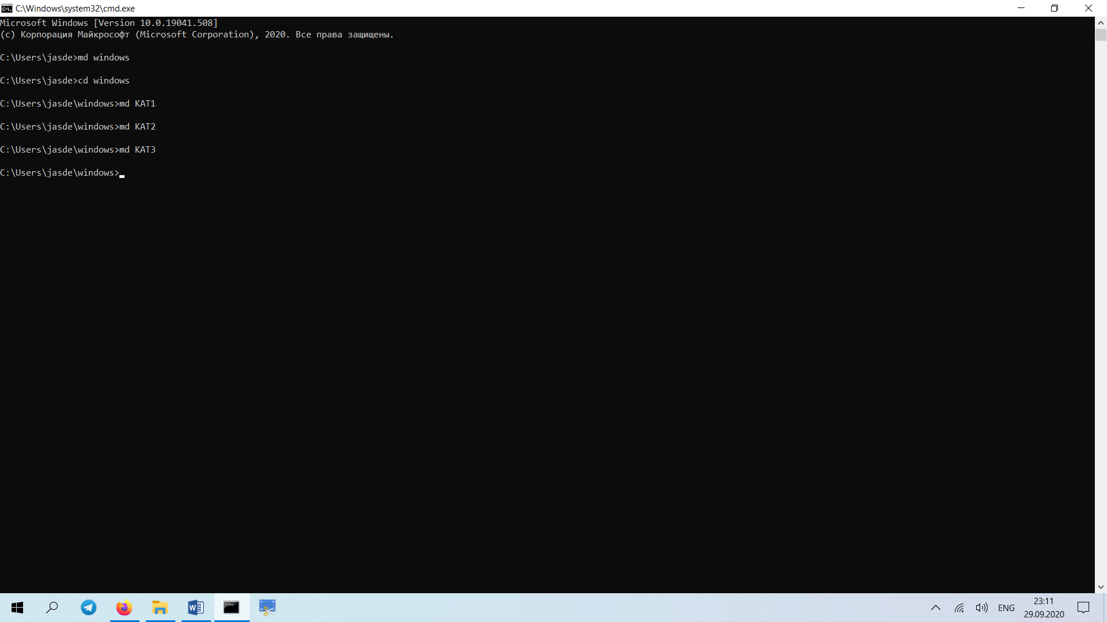Show hidden system tray icons
This screenshot has width=1107, height=622.
click(936, 608)
